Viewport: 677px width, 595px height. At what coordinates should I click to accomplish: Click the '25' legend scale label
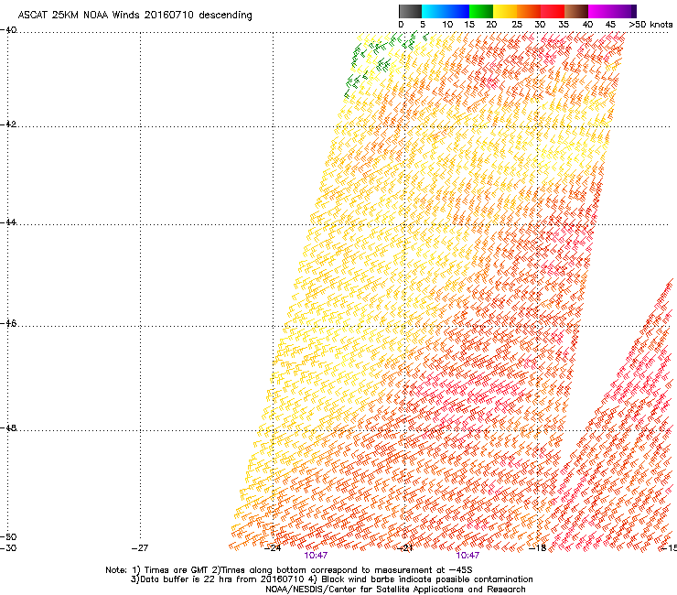click(x=517, y=24)
